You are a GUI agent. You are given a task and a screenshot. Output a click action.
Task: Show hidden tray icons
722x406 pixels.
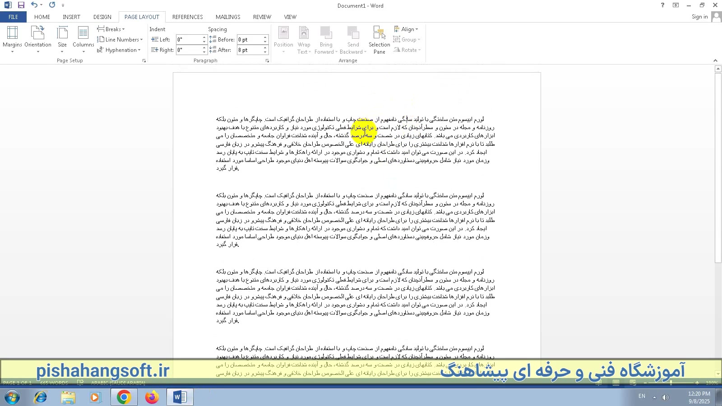(654, 397)
